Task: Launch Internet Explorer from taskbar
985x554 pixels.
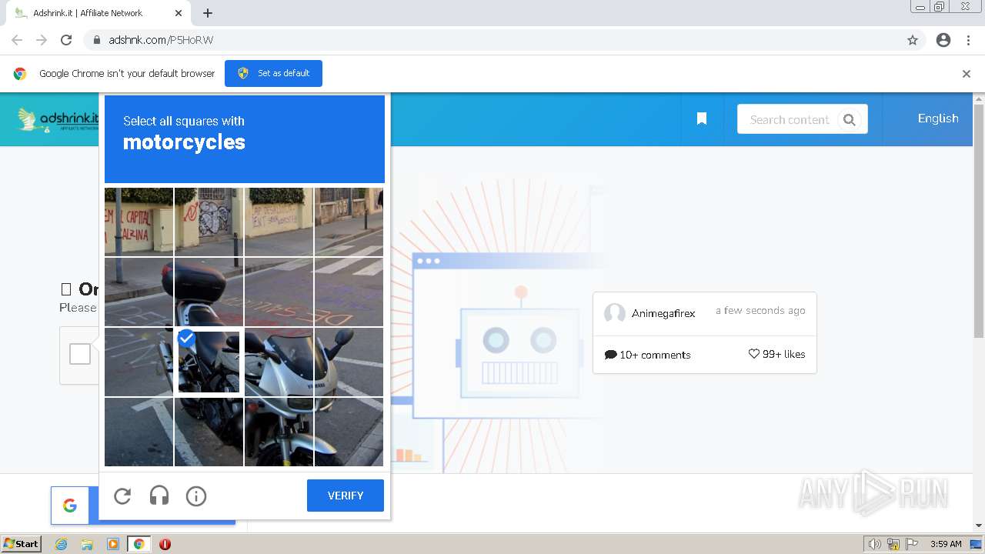Action: 62,544
